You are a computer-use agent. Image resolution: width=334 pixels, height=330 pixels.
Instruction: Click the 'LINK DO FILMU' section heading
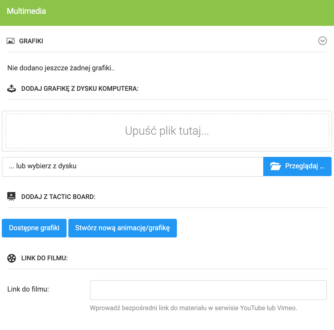44,258
